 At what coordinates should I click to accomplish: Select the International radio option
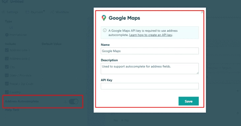click(x=7, y=35)
